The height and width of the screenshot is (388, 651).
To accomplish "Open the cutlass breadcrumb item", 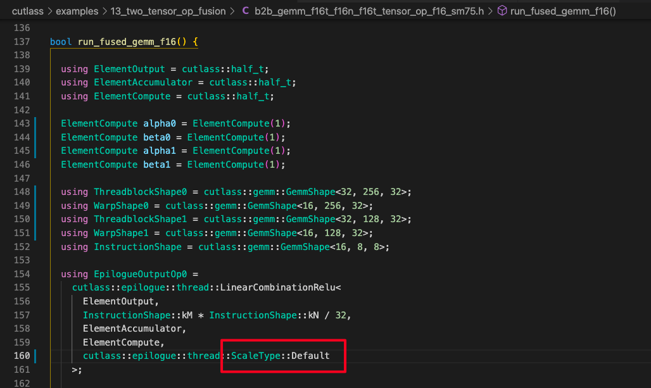I will [27, 11].
